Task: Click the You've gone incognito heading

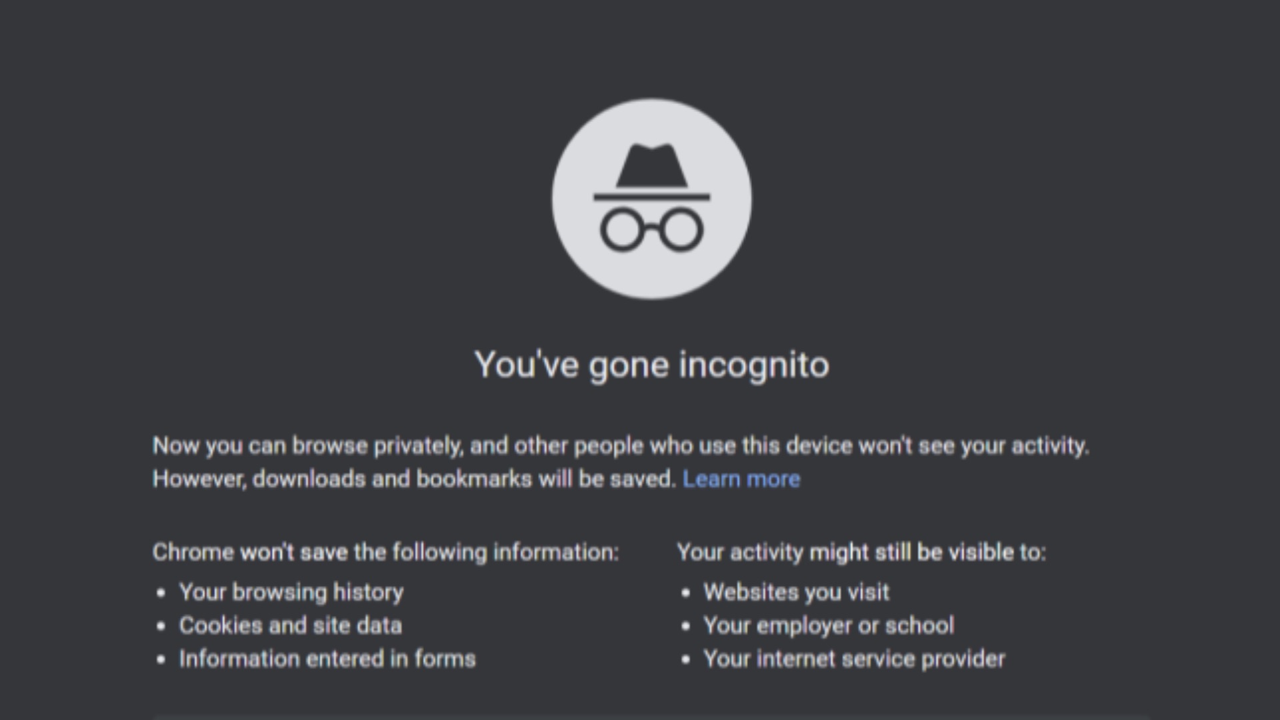Action: [651, 364]
